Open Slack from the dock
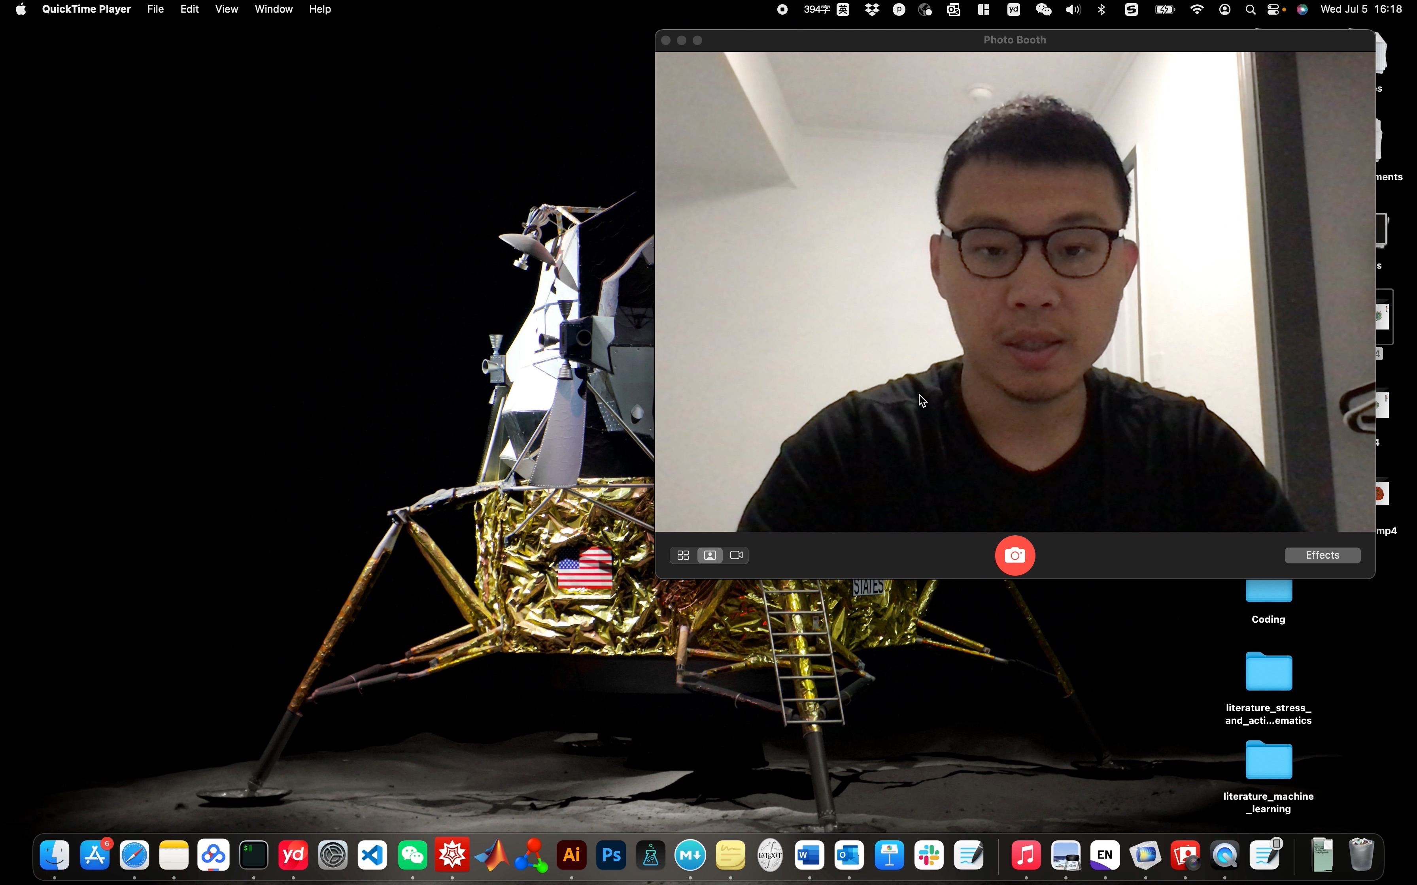This screenshot has height=885, width=1417. coord(929,856)
